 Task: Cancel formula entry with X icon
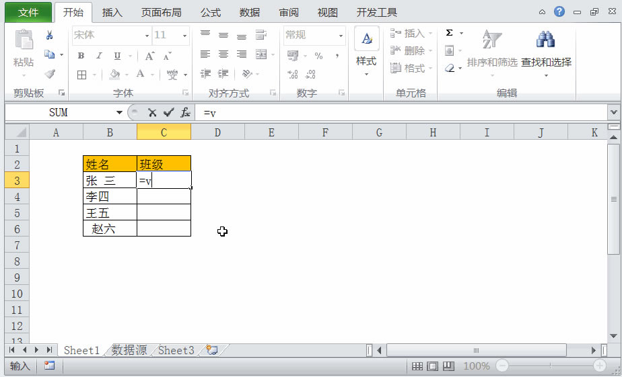152,113
